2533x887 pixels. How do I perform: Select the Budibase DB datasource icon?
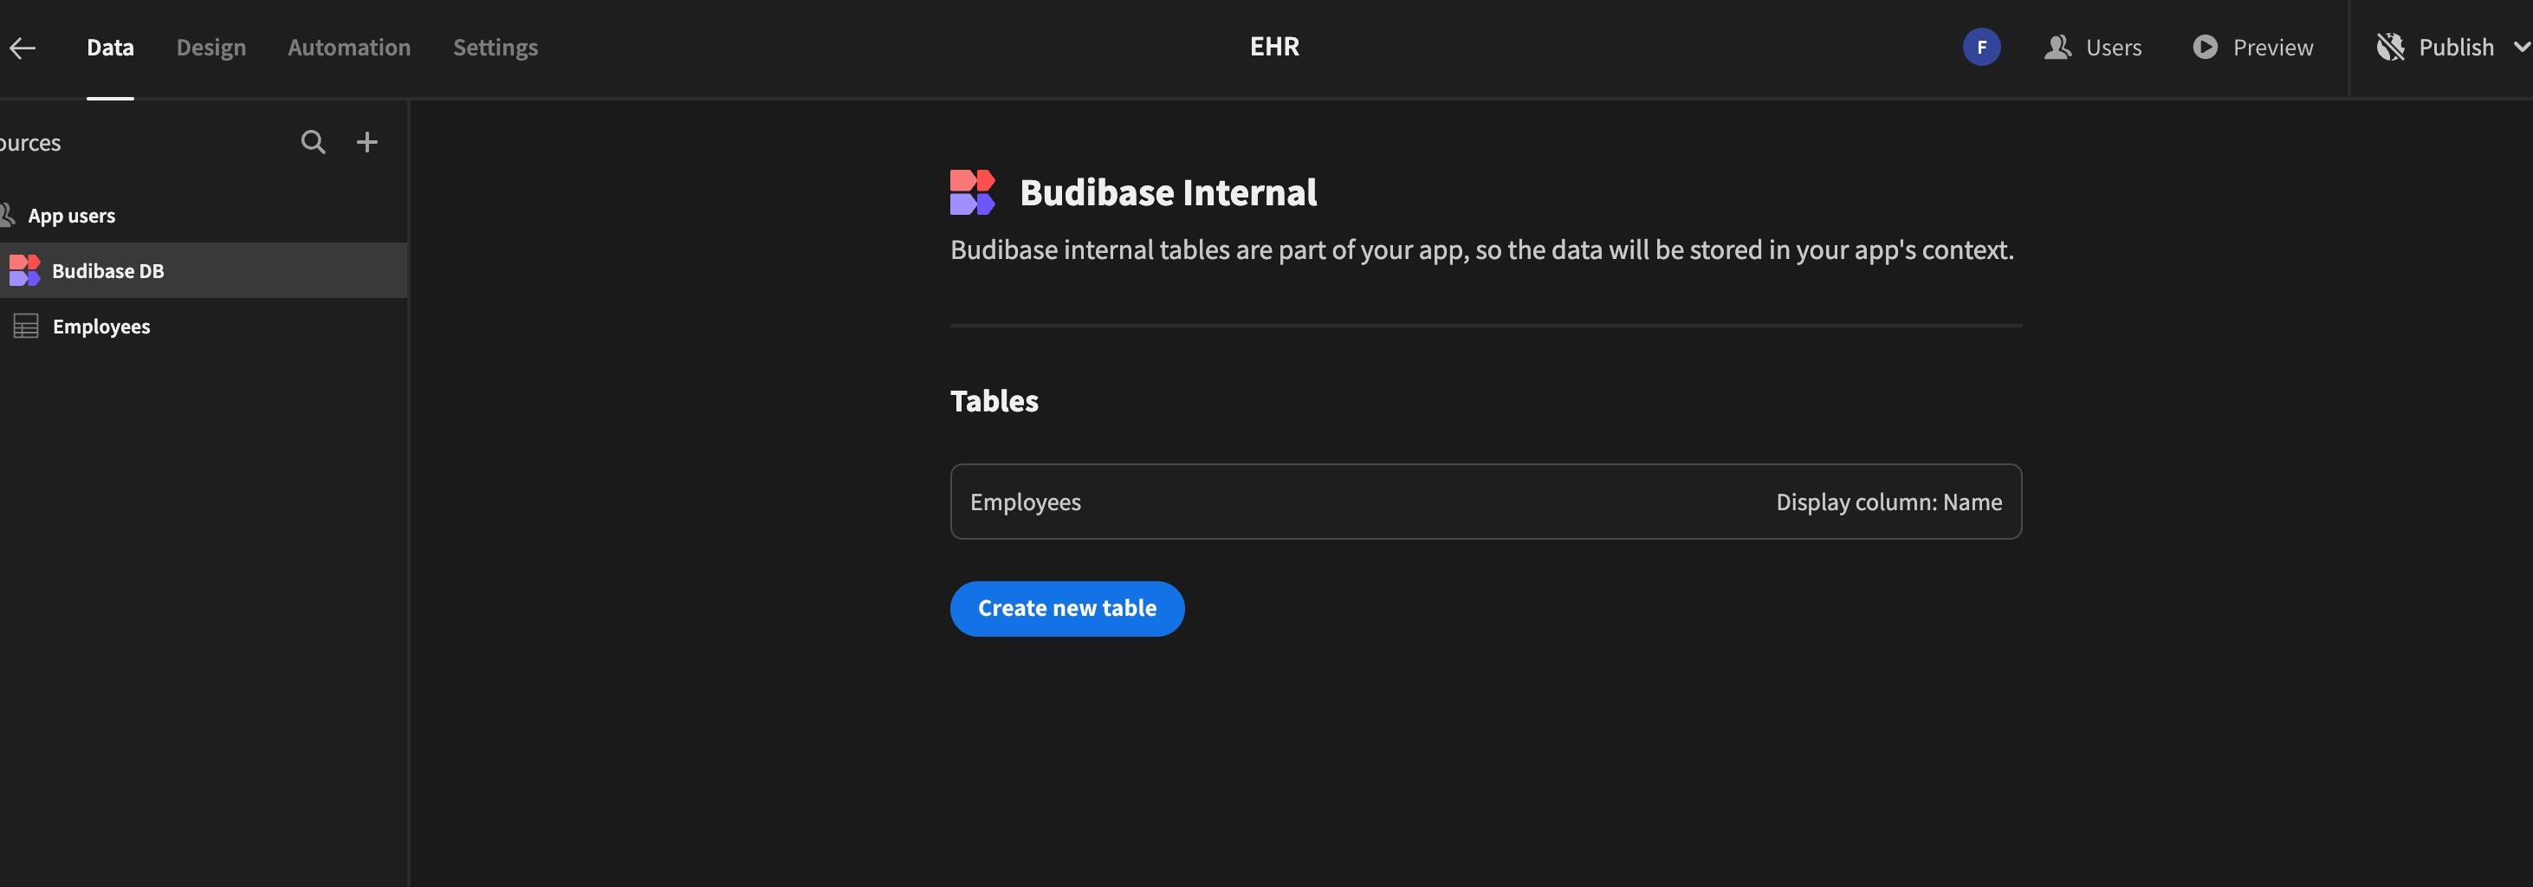point(26,269)
